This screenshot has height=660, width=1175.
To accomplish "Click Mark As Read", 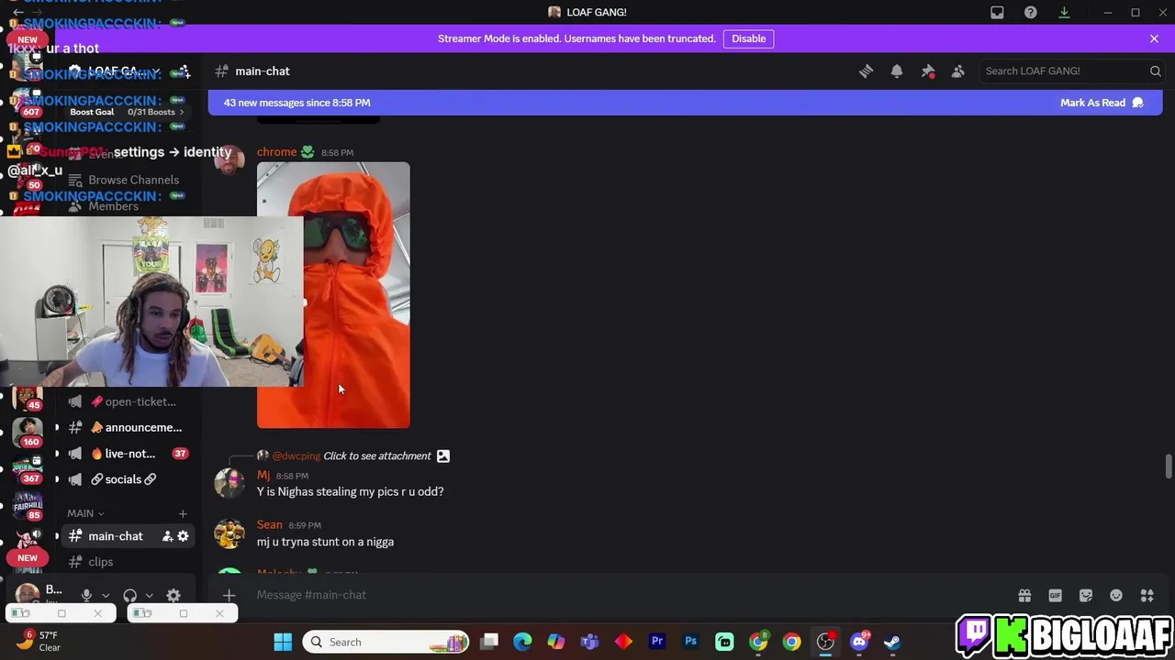I will (x=1102, y=103).
